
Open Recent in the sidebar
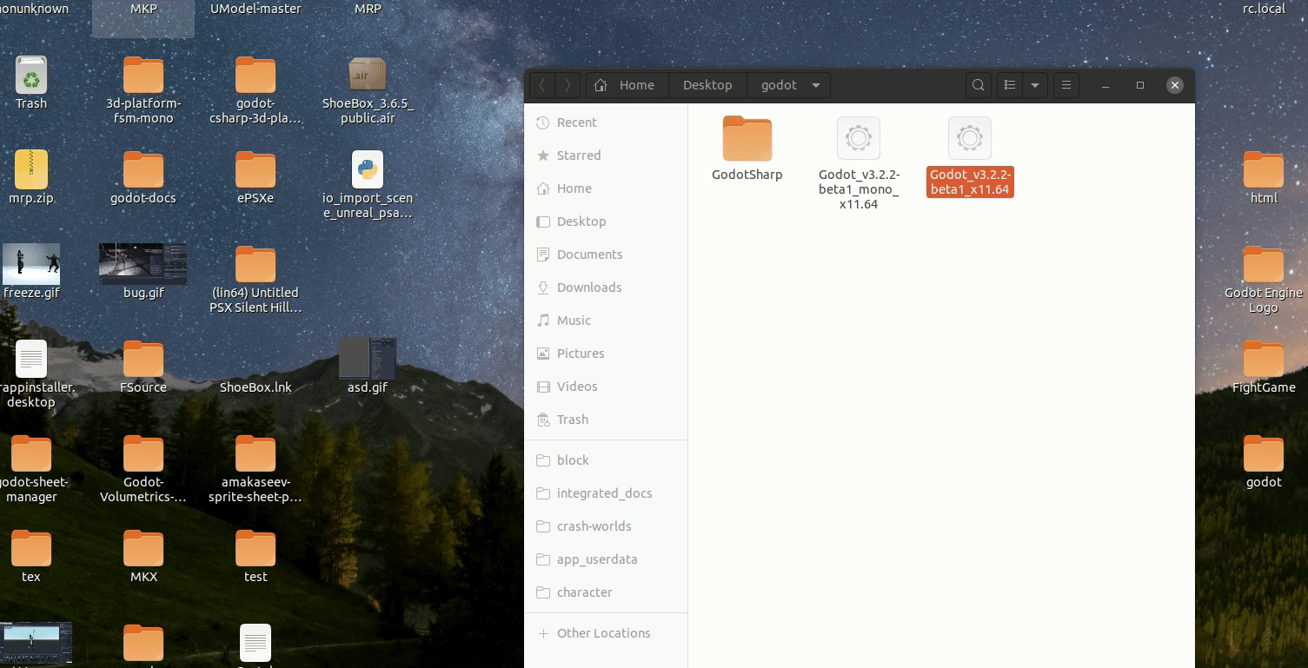(x=606, y=122)
